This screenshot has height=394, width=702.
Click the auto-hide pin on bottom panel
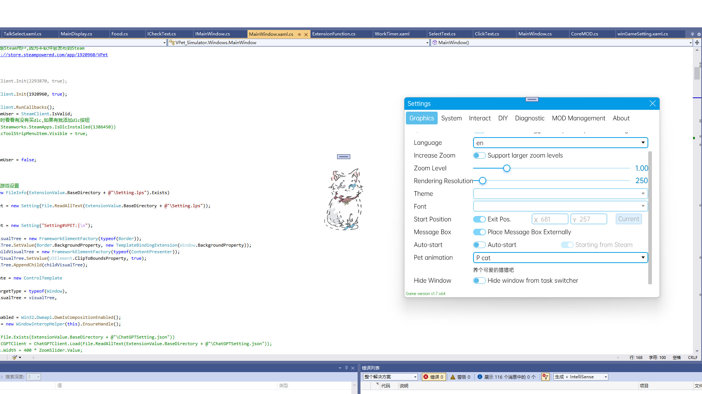coord(346,368)
